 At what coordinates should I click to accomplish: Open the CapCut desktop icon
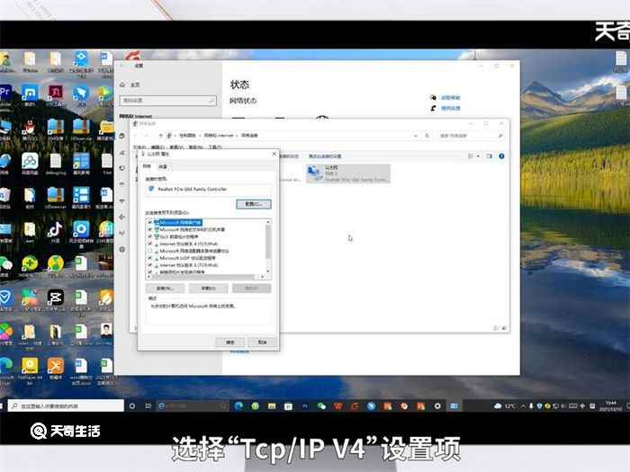pos(55,298)
